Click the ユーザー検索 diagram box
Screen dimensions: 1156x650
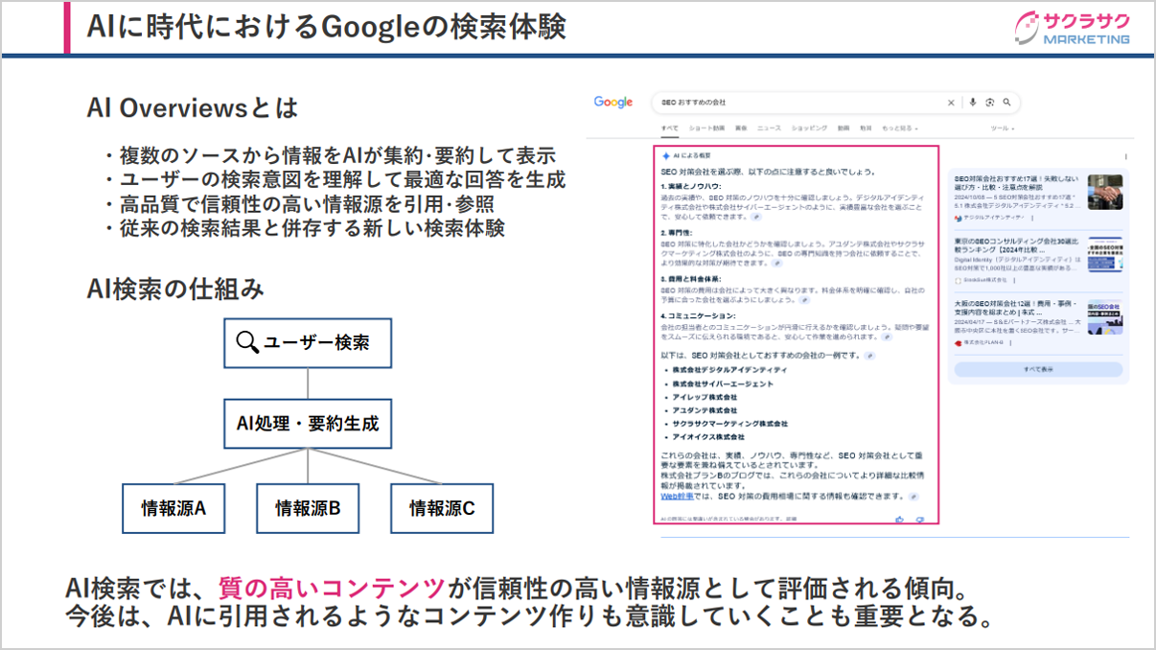[308, 343]
